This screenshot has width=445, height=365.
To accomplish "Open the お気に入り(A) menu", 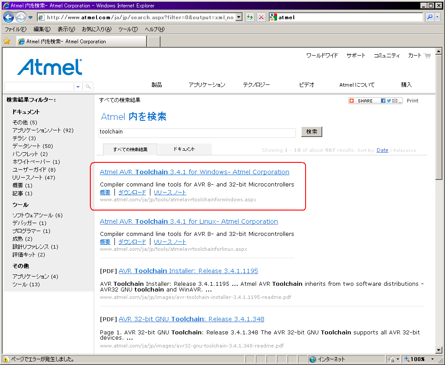I will coord(97,29).
